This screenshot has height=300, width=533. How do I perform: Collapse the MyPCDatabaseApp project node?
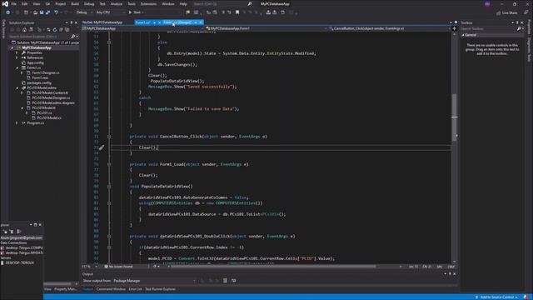pyautogui.click(x=12, y=48)
